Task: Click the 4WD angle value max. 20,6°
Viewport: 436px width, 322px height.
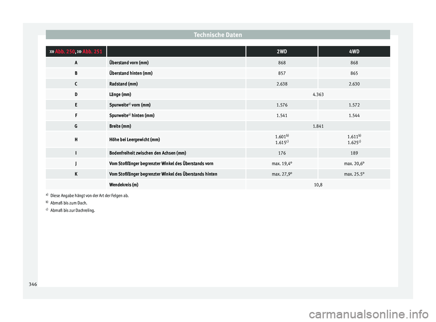Action: (x=354, y=164)
